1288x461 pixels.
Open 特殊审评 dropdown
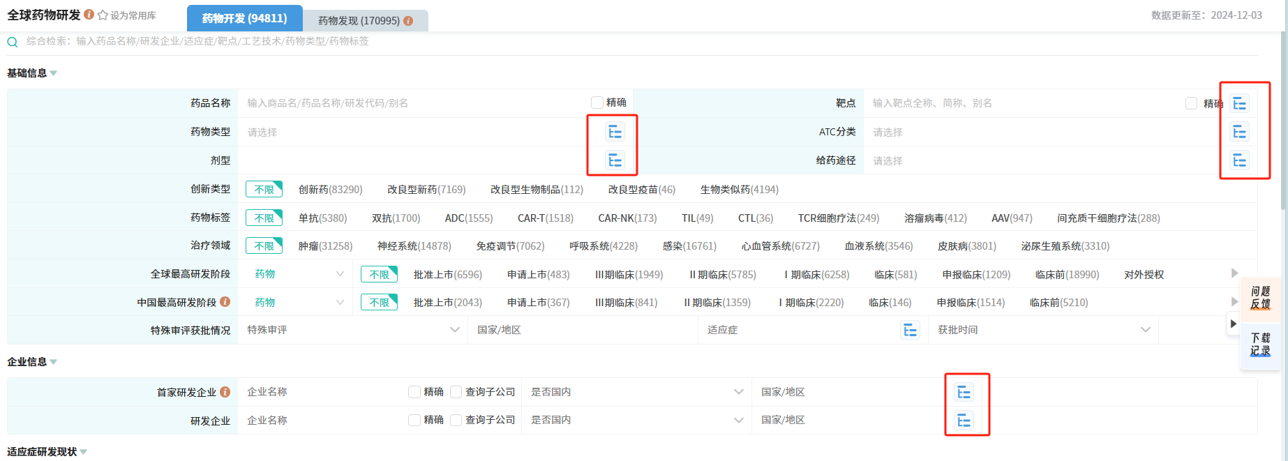tap(352, 330)
